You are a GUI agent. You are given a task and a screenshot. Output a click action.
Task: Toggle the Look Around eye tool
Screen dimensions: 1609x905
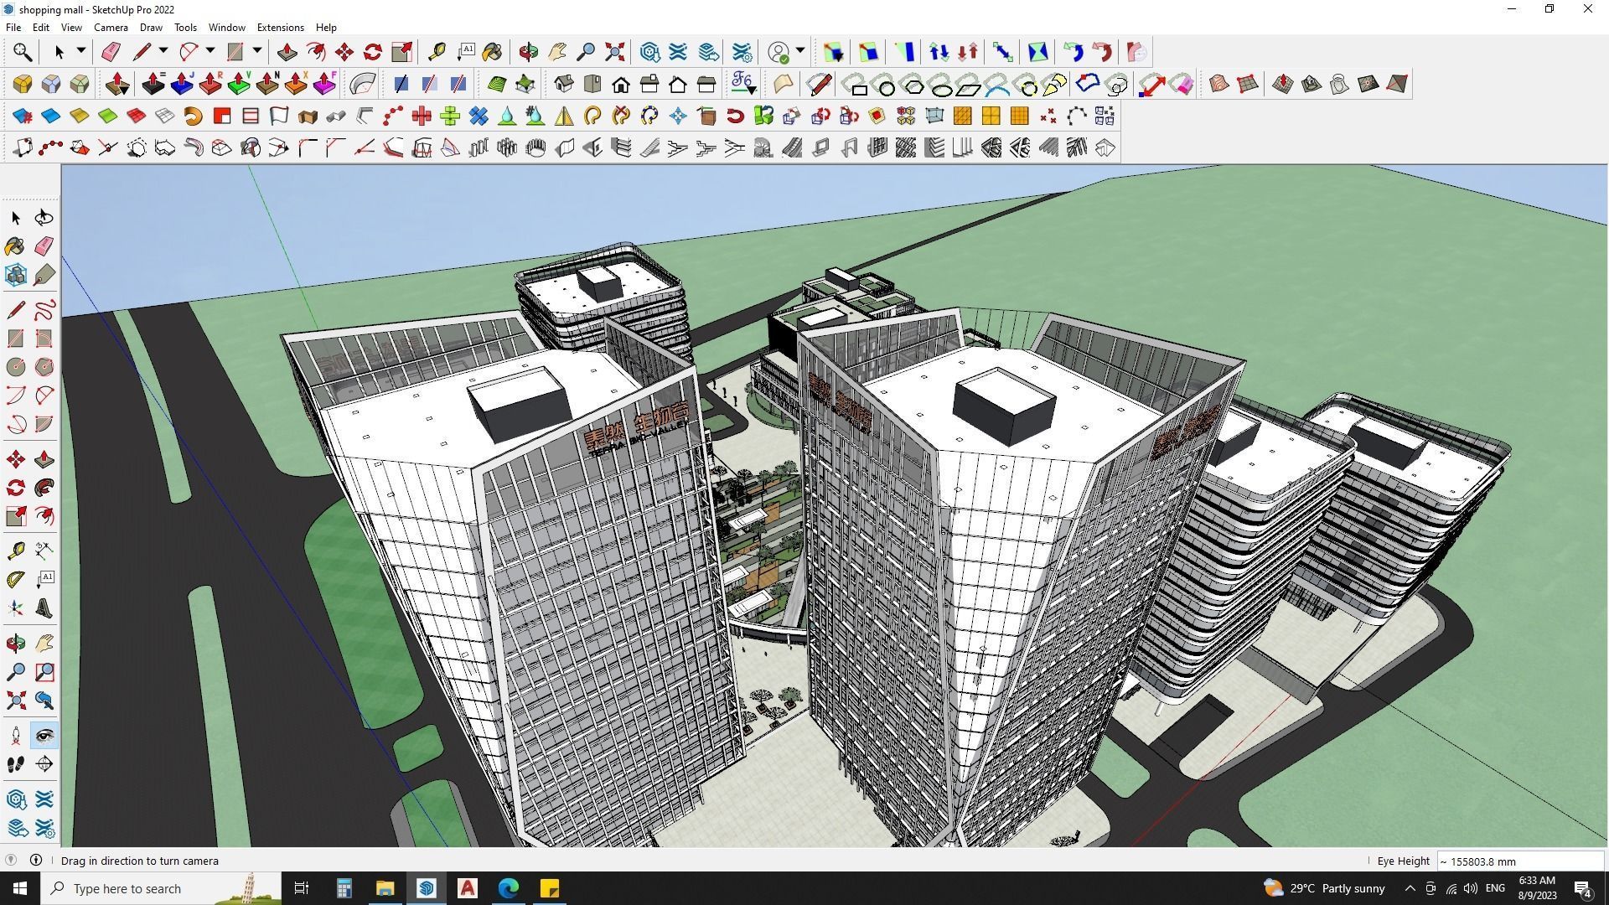(x=44, y=736)
